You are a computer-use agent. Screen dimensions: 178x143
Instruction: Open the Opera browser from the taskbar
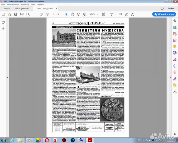coord(46,140)
